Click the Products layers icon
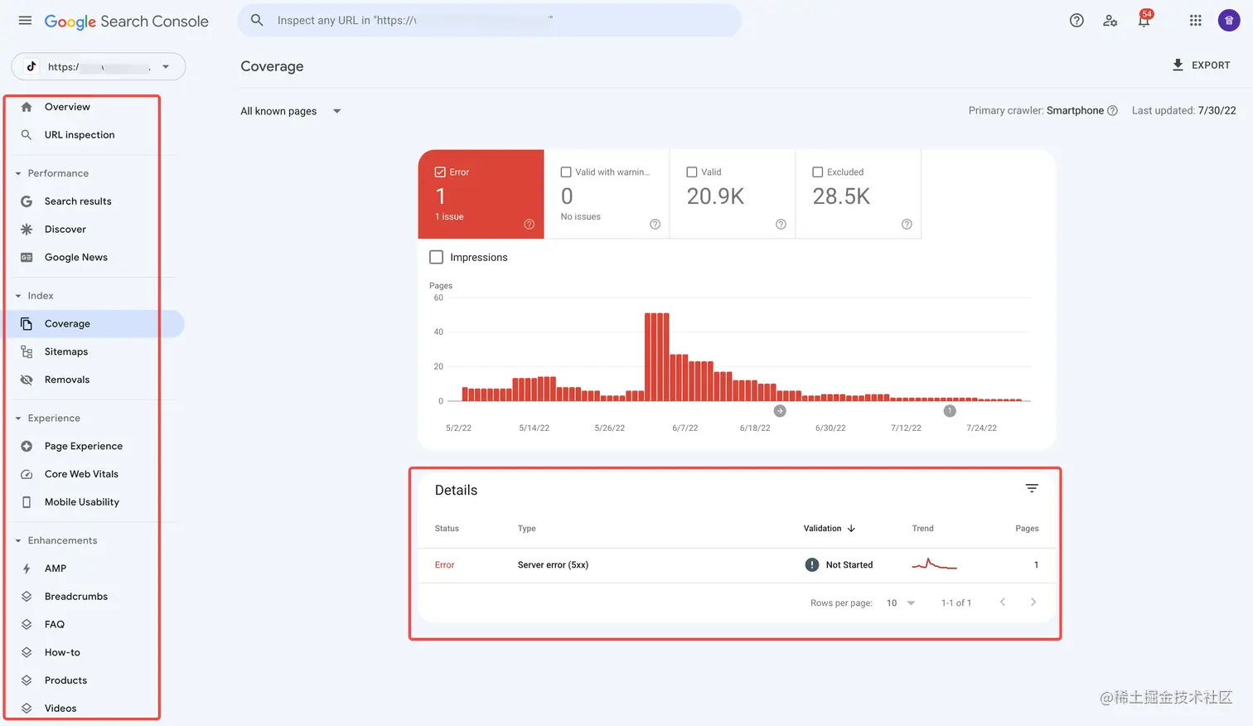The width and height of the screenshot is (1253, 726). tap(27, 680)
